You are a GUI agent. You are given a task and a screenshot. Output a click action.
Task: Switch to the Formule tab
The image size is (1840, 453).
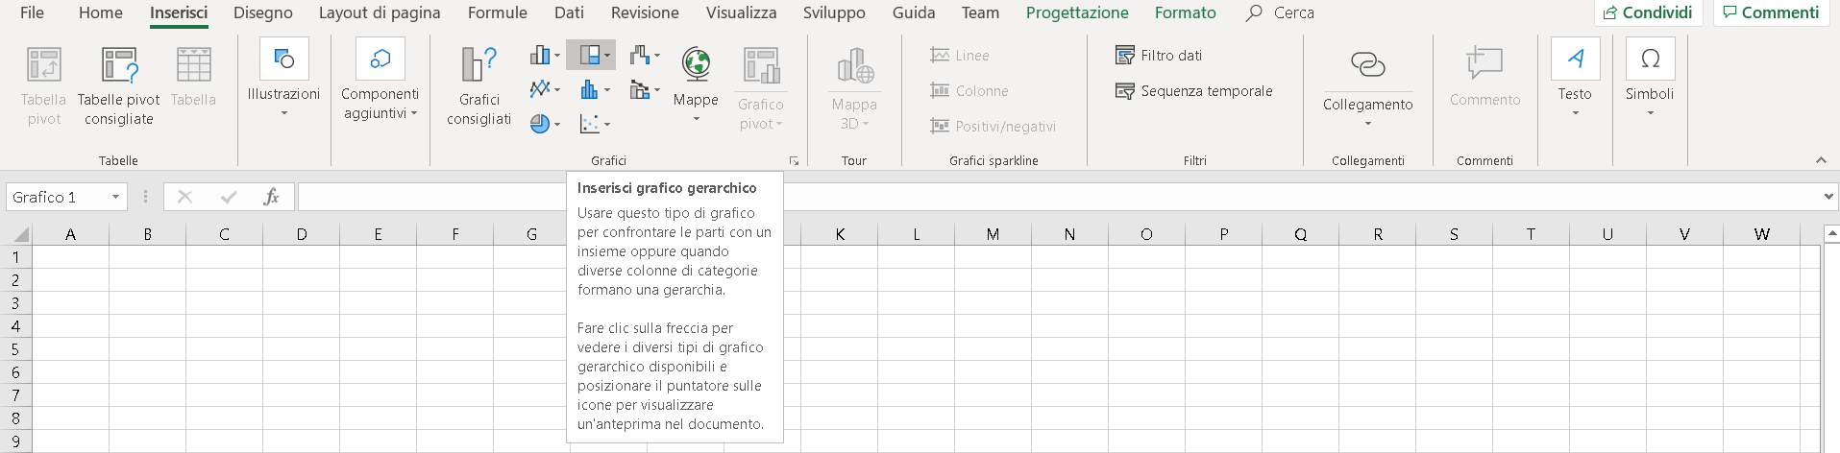click(497, 12)
